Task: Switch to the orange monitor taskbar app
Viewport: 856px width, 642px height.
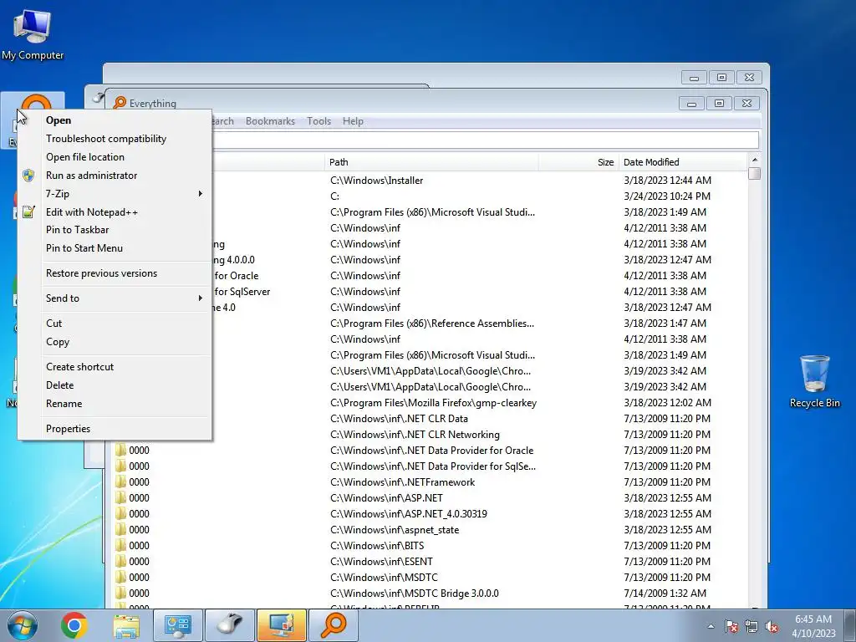Action: (282, 625)
